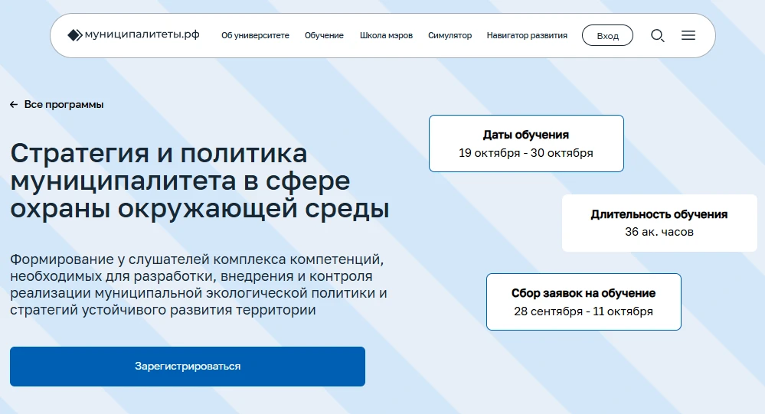765x414 pixels.
Task: Click the Зарегистрироваться button
Action: (x=188, y=367)
